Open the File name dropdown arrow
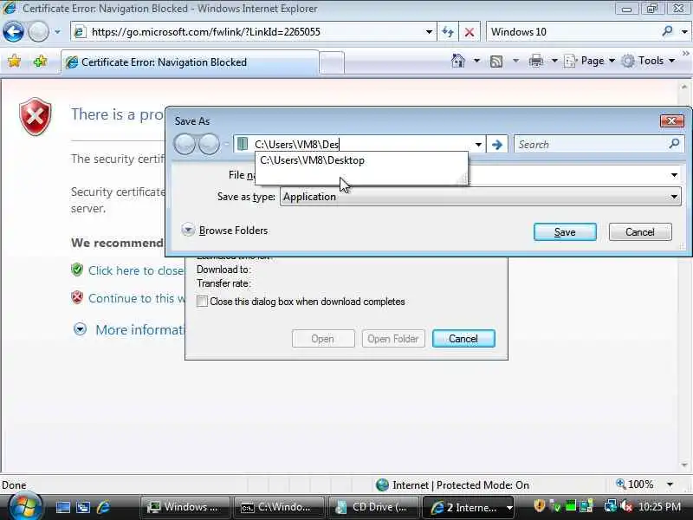 (674, 175)
